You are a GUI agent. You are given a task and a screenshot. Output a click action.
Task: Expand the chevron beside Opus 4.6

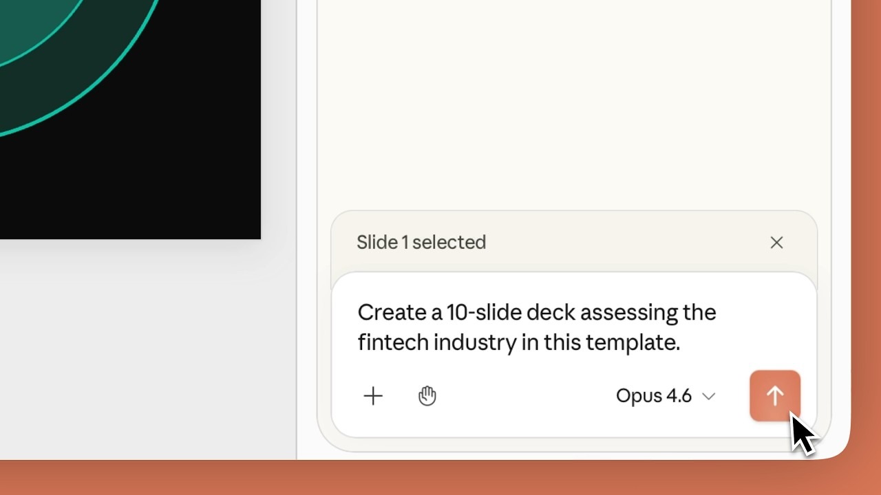pyautogui.click(x=709, y=397)
